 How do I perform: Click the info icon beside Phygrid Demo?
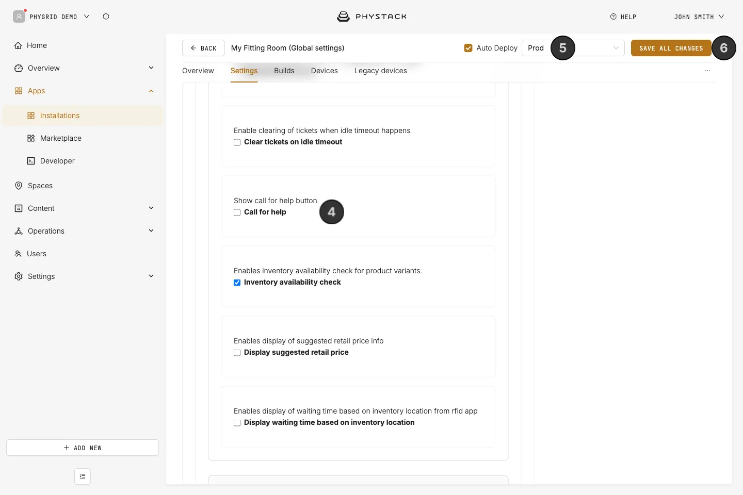point(106,16)
